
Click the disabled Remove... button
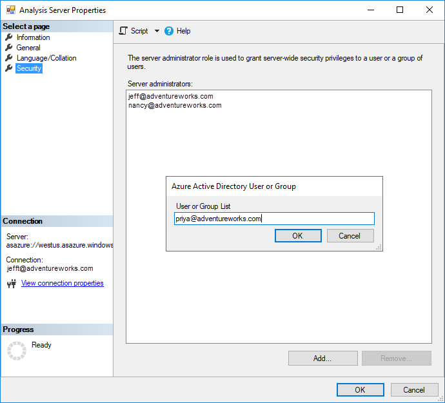397,358
